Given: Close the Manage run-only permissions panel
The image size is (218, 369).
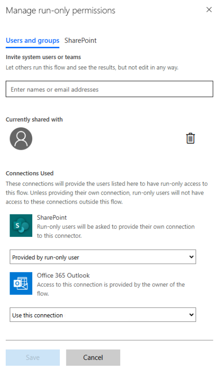Looking at the screenshot, I should point(209,10).
